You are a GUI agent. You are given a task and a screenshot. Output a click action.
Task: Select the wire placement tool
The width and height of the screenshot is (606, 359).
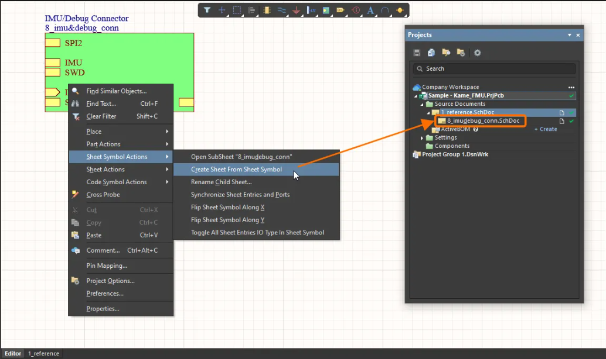(281, 10)
